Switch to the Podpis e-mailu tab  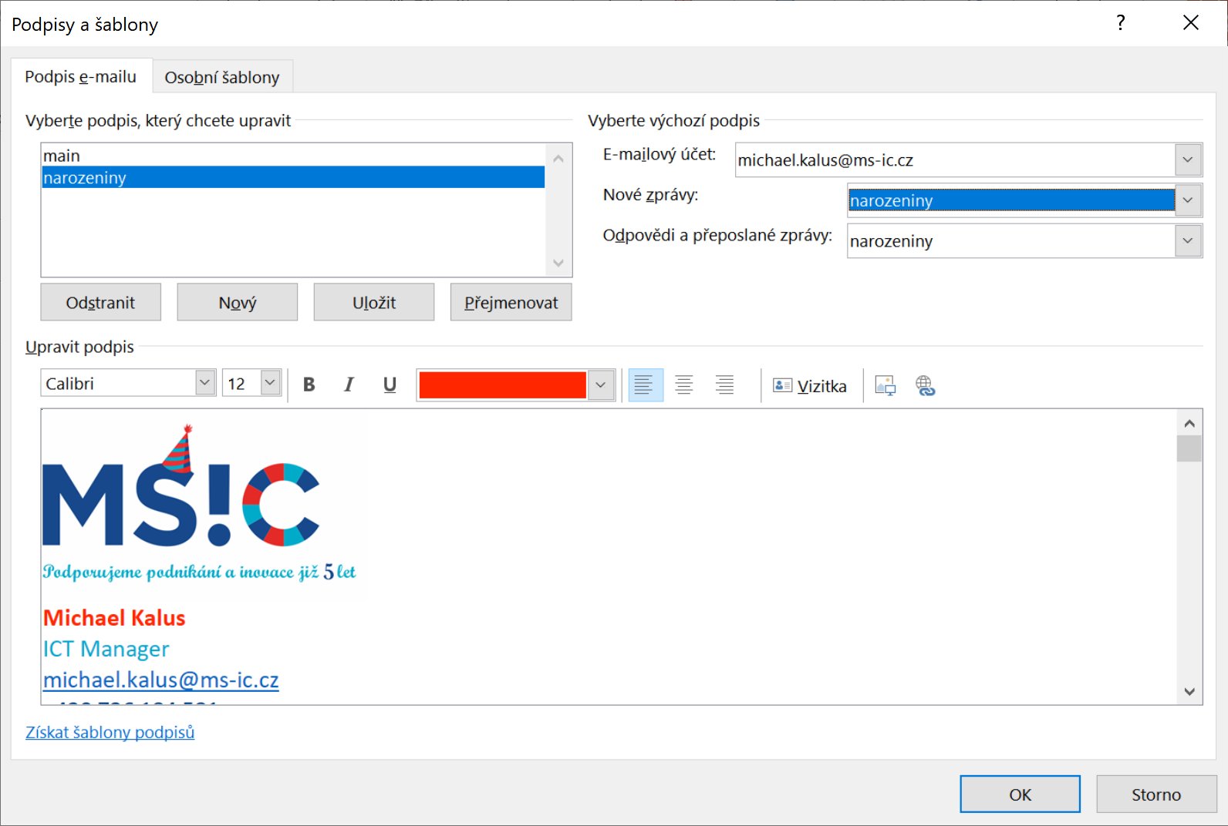click(81, 76)
